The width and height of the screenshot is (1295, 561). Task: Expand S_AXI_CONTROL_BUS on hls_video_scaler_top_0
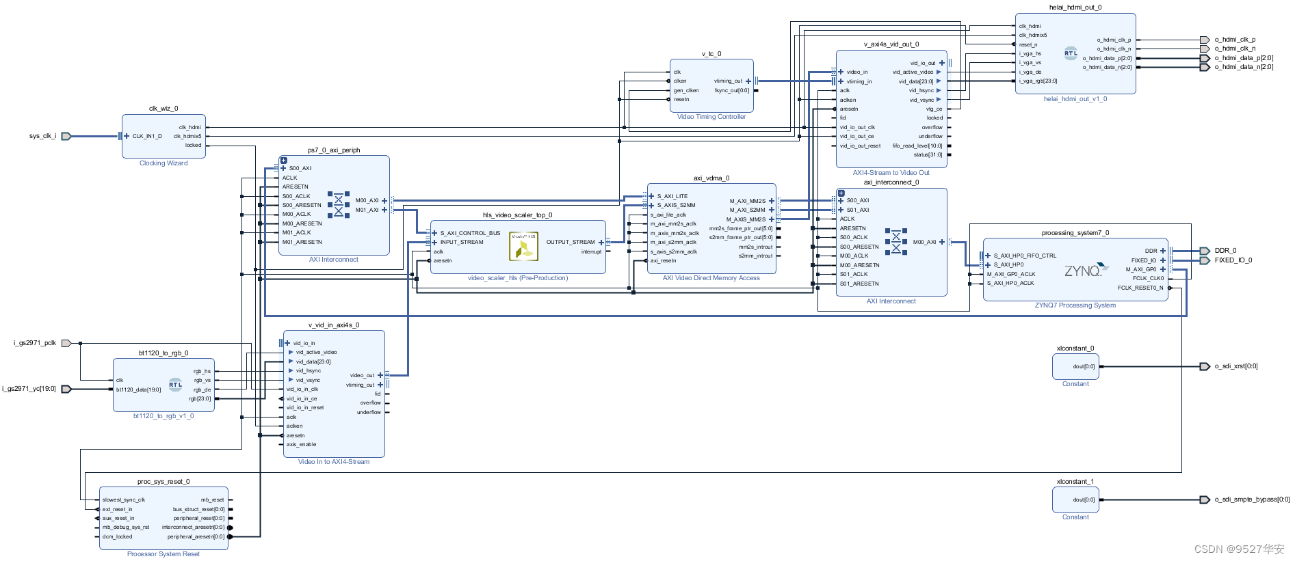[434, 233]
